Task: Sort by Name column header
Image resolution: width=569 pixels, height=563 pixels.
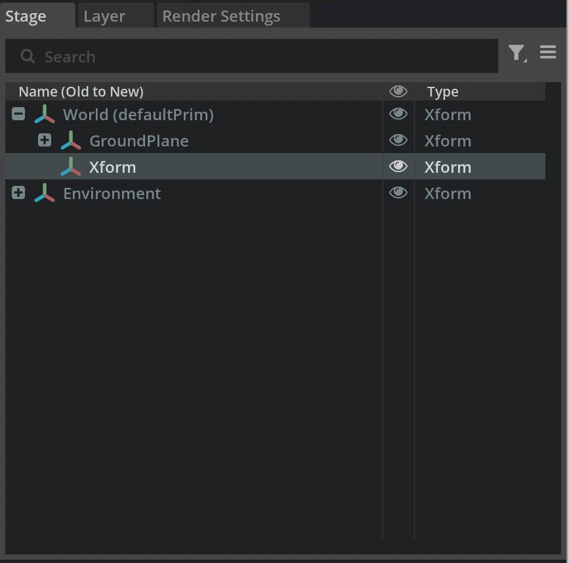Action: pos(81,91)
